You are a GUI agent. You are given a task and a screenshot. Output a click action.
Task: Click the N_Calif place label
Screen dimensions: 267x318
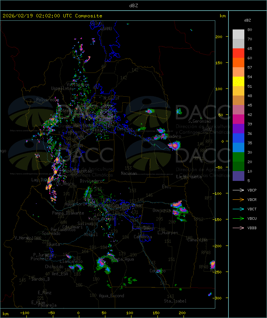pyautogui.click(x=111, y=98)
